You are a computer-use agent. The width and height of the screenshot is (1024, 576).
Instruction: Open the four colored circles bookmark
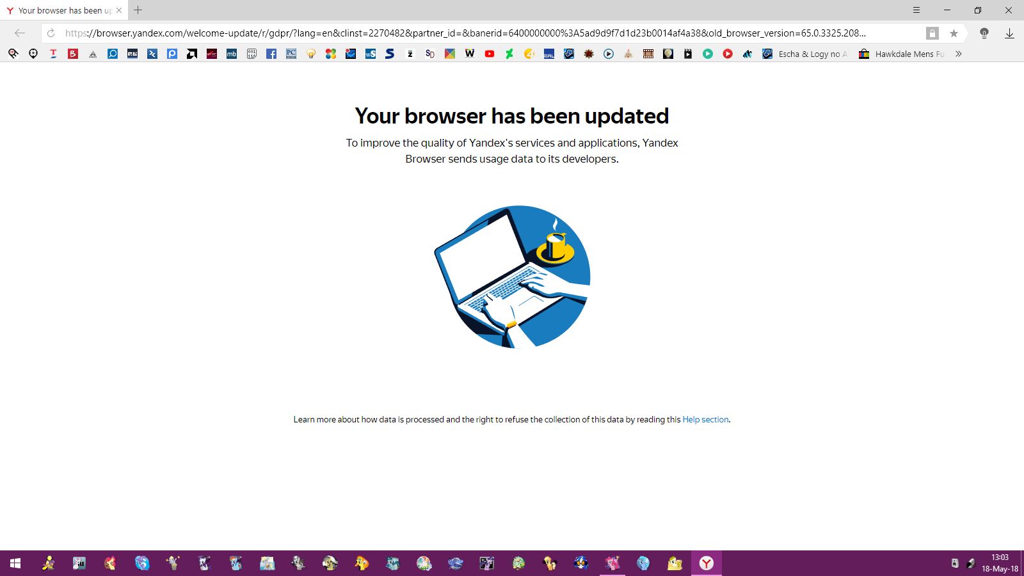click(x=331, y=54)
